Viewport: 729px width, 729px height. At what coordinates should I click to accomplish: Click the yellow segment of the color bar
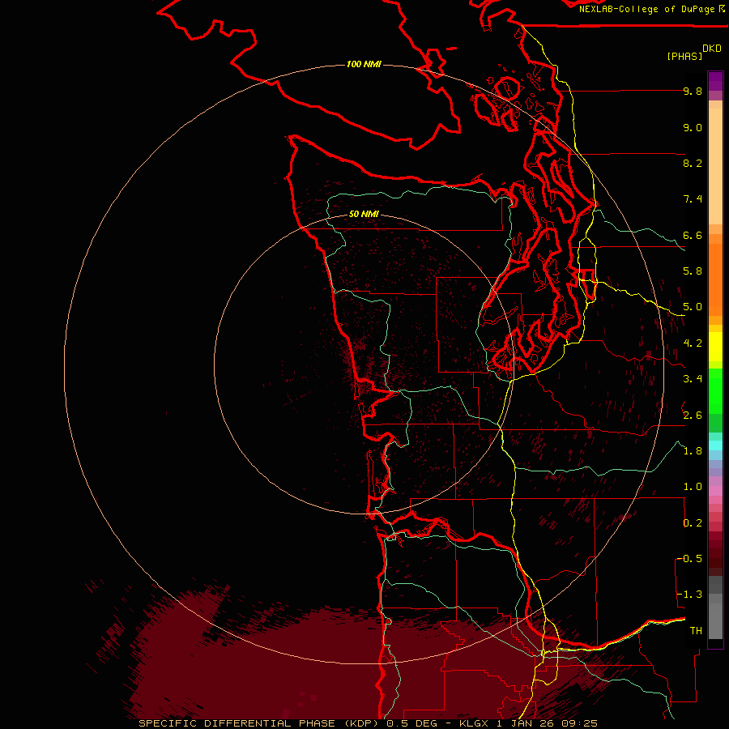pyautogui.click(x=715, y=347)
